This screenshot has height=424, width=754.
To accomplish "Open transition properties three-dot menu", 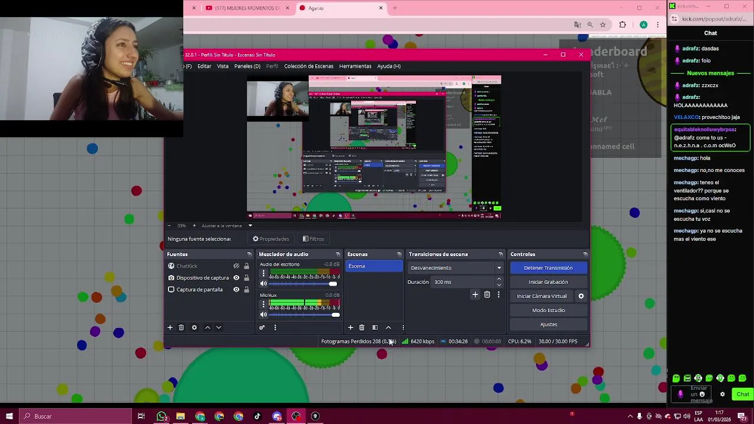I will tap(498, 294).
